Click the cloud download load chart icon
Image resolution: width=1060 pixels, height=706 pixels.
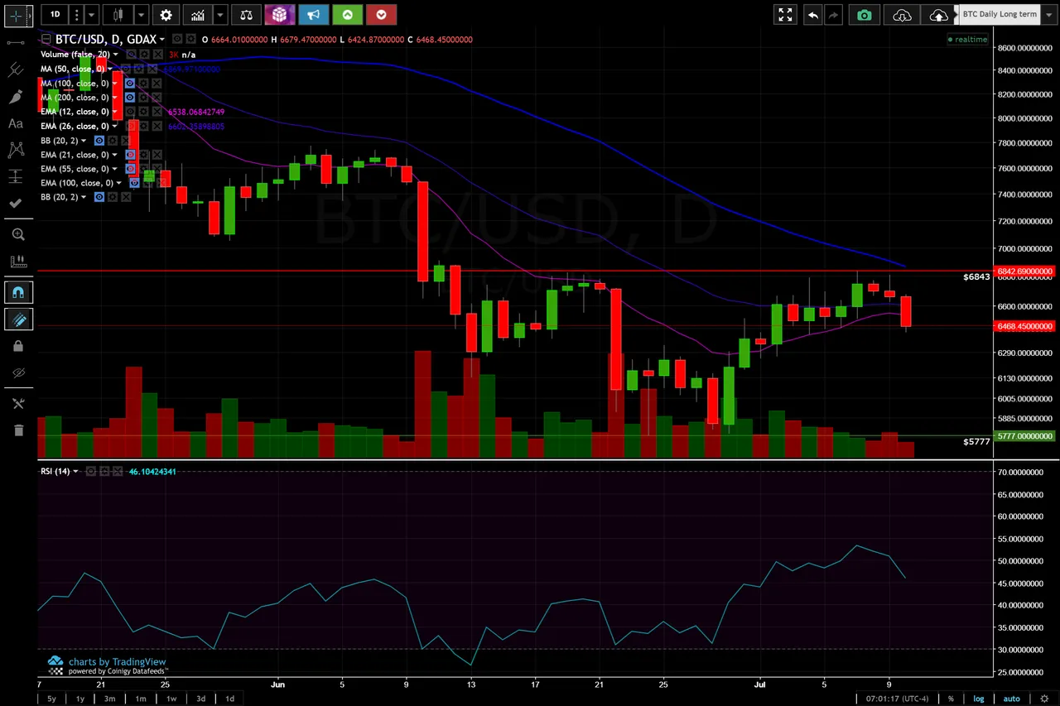click(x=903, y=15)
